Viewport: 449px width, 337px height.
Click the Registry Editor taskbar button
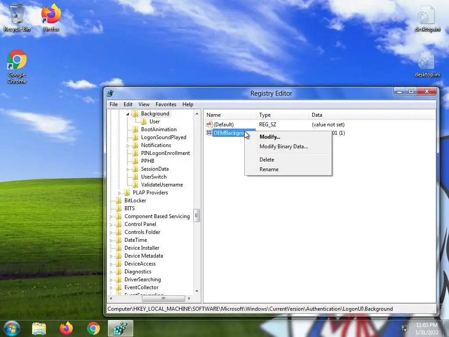coord(121,328)
